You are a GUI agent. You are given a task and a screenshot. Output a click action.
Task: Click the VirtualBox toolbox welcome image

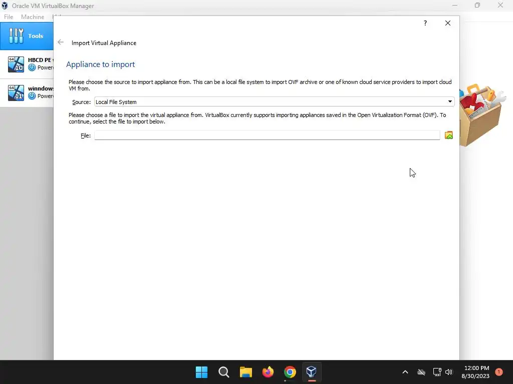(x=482, y=115)
